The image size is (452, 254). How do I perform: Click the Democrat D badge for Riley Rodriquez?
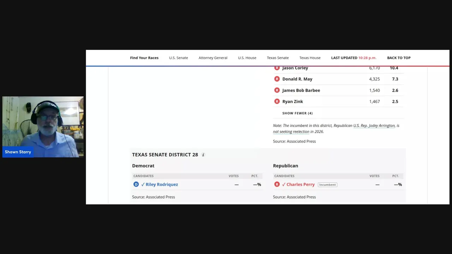click(136, 185)
